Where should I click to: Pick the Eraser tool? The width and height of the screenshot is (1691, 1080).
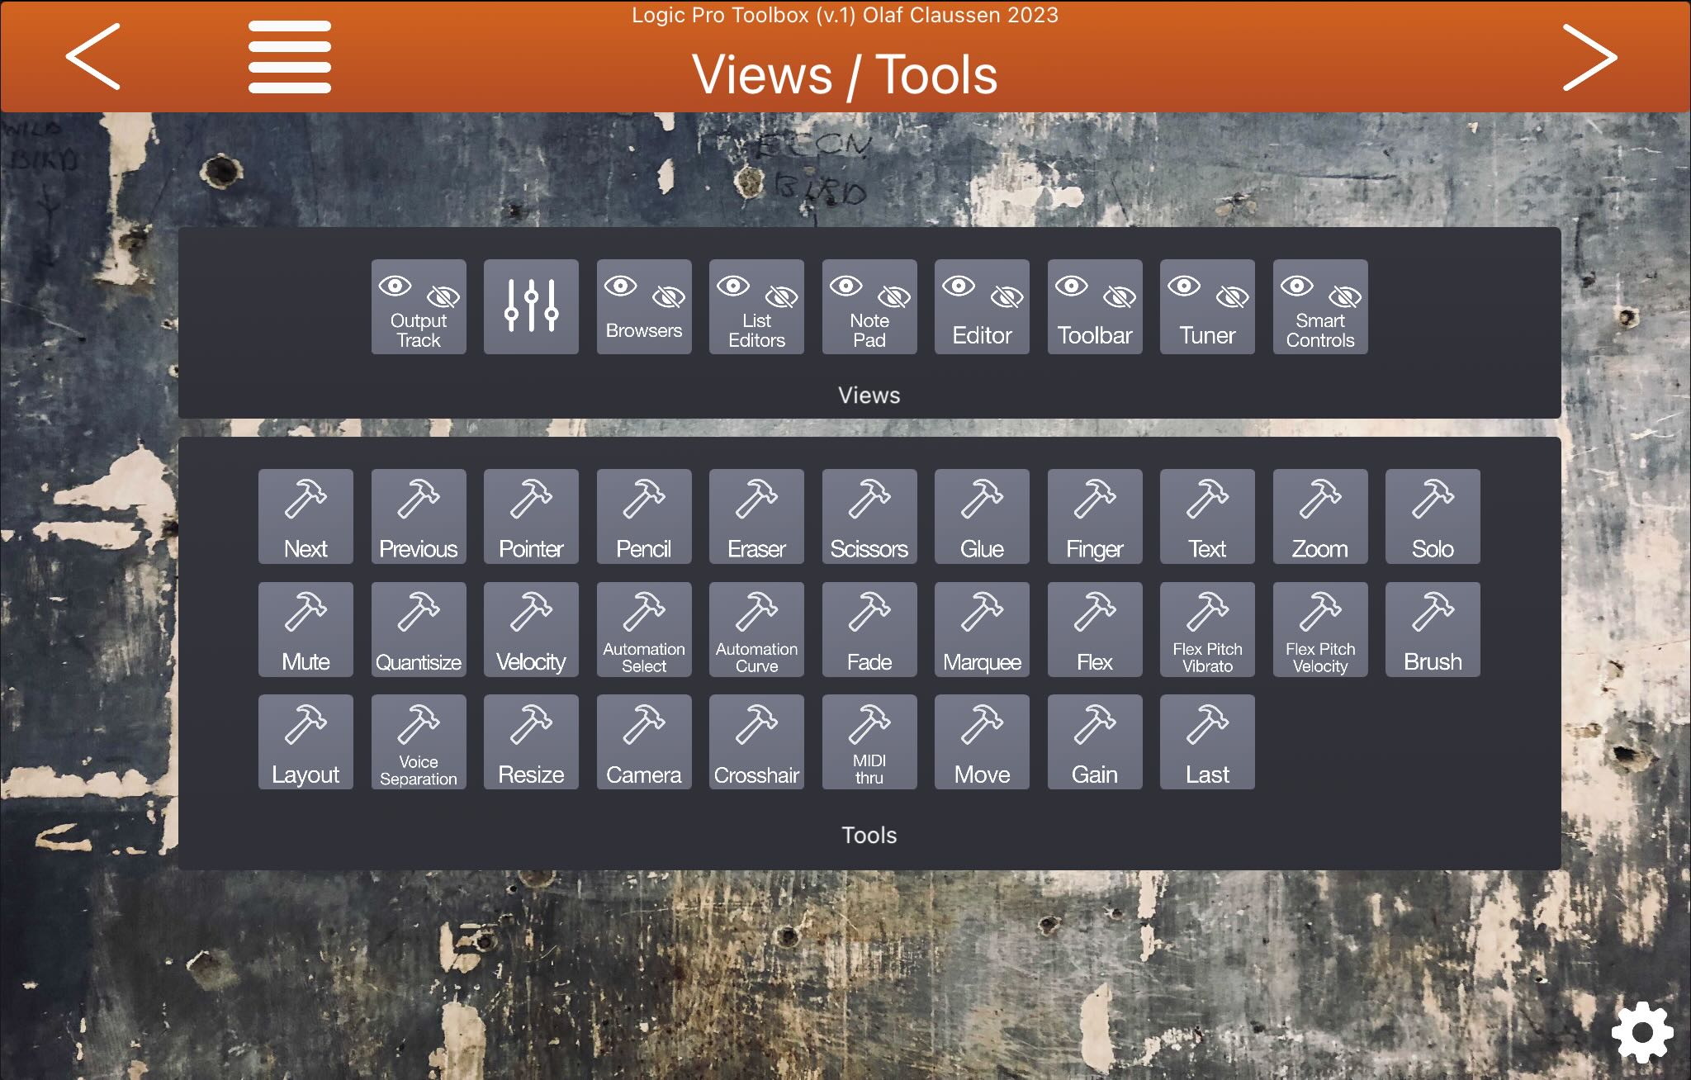coord(756,517)
